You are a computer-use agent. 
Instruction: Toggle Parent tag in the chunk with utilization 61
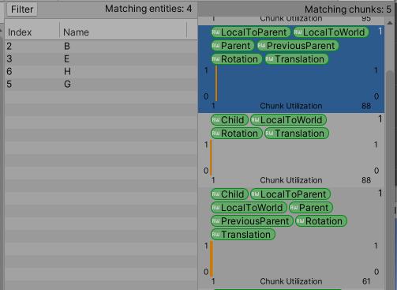[310, 208]
